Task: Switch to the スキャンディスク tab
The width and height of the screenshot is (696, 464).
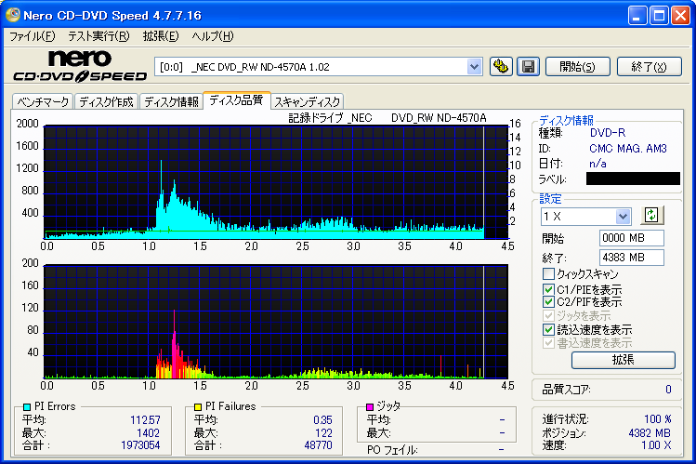Action: click(308, 101)
